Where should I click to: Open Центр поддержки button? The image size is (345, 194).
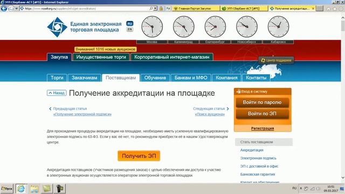point(276,60)
